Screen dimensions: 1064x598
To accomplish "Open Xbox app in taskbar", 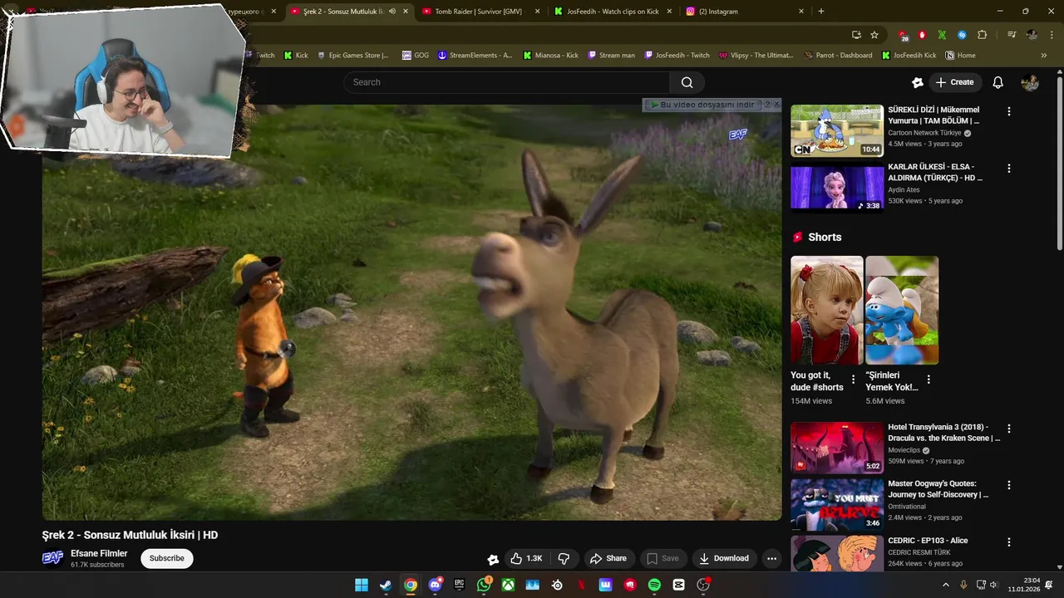I will coord(508,585).
